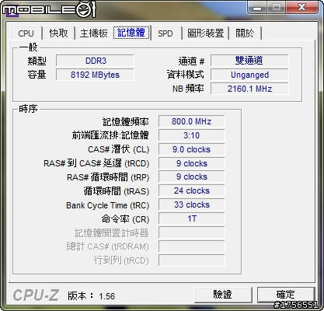Click the 命令率 (CR) label

pyautogui.click(x=125, y=219)
